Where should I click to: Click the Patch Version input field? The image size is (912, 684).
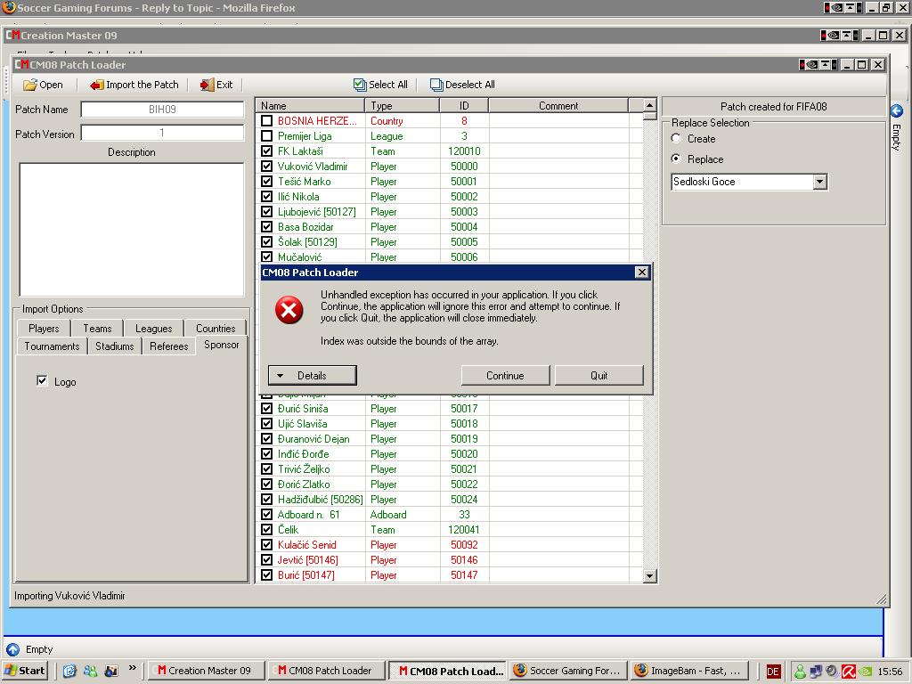click(162, 134)
